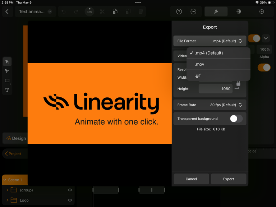Click the 100% Alpha value
This screenshot has width=276, height=207.
point(264,50)
